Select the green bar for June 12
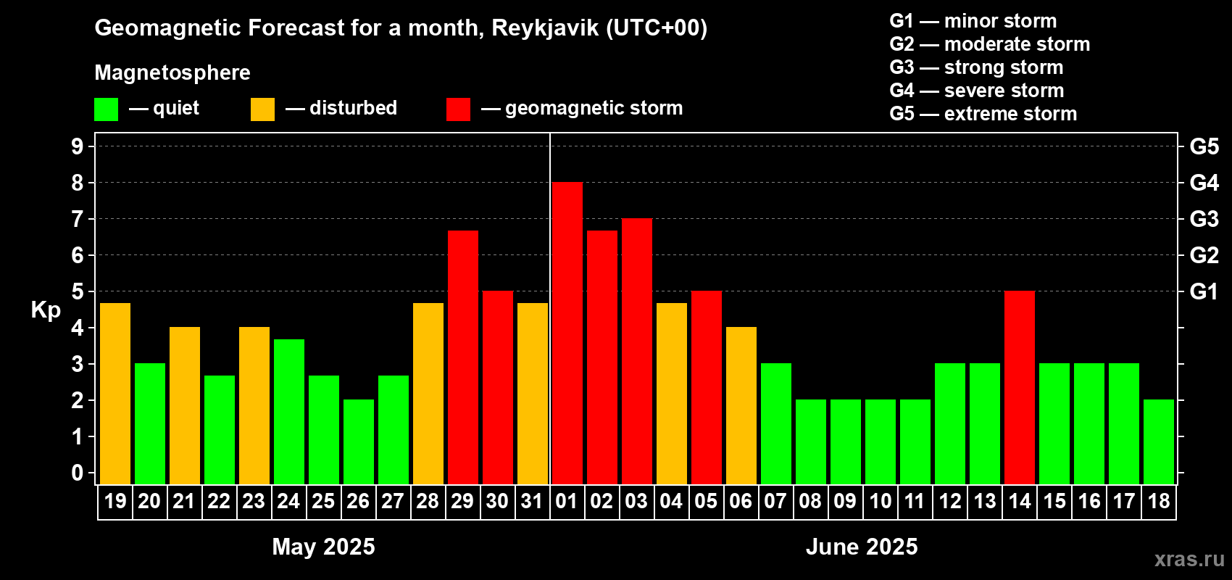1232x580 pixels. point(950,424)
